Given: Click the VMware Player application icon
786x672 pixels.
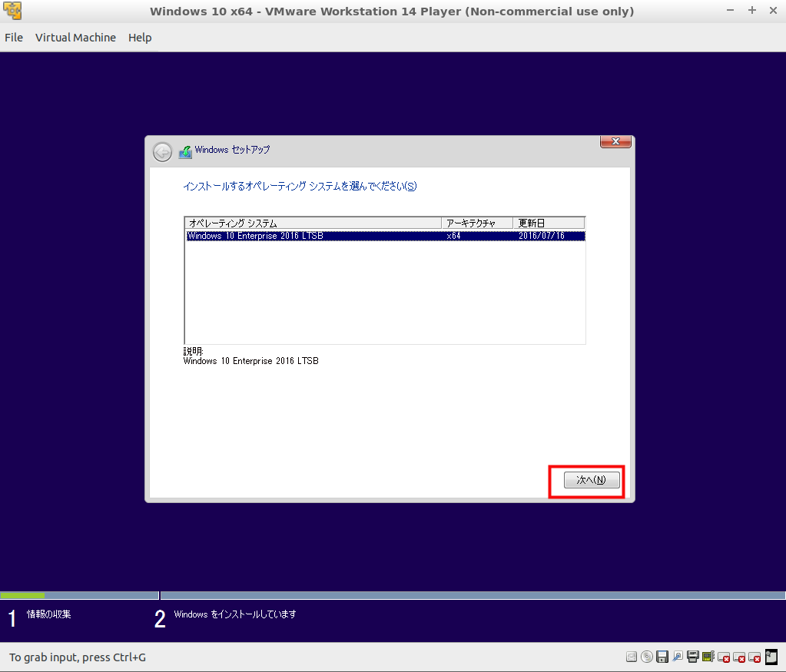Looking at the screenshot, I should 12,11.
